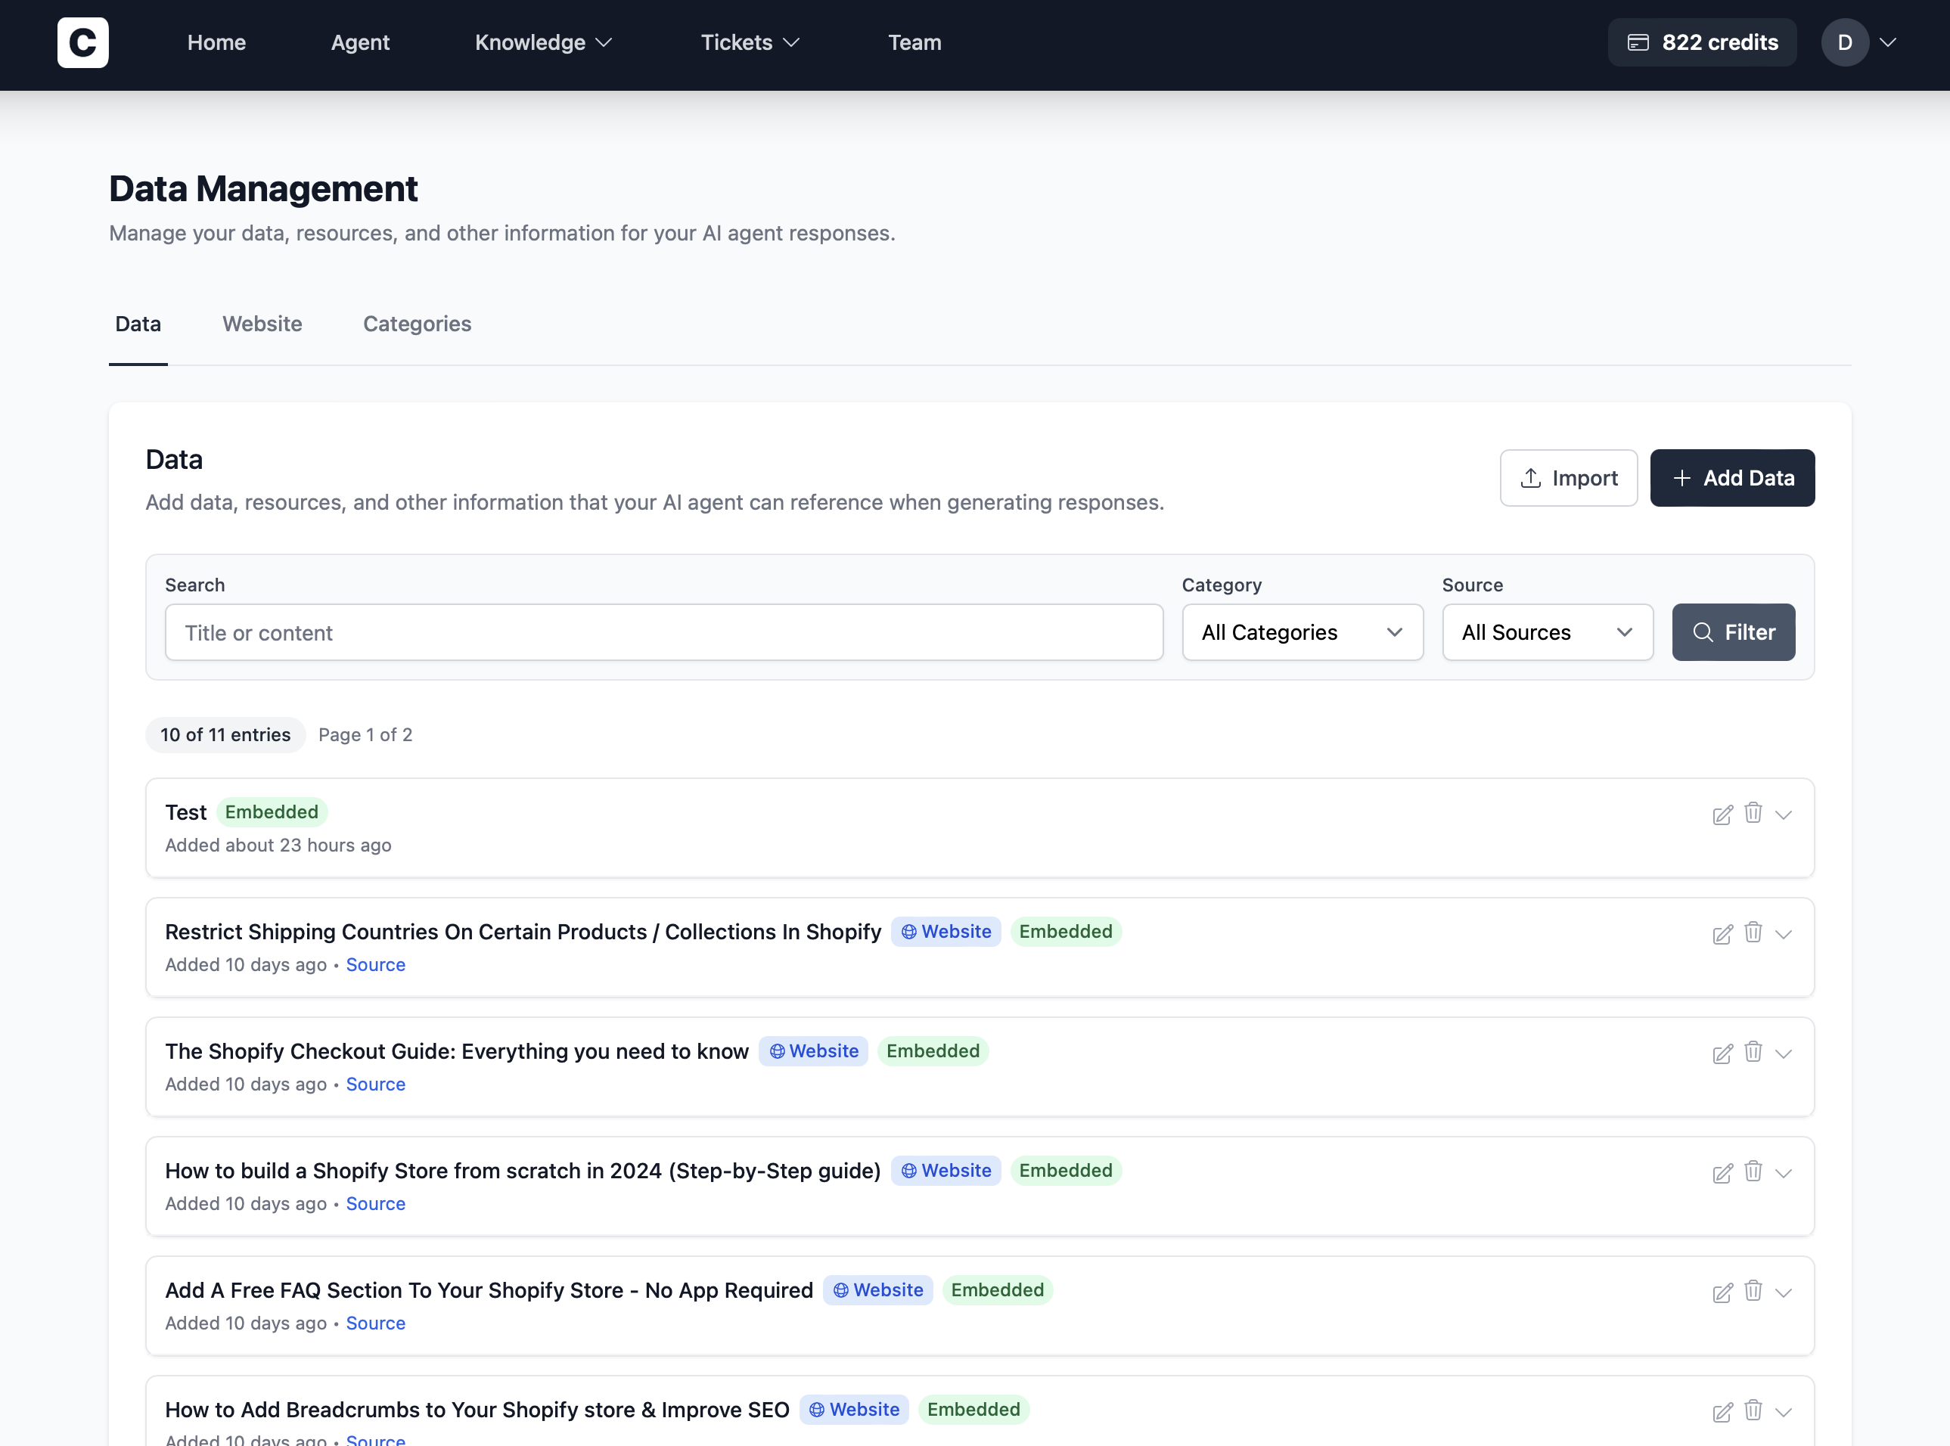Delete the Add A Free FAQ Section entry
Image resolution: width=1950 pixels, height=1446 pixels.
1752,1291
